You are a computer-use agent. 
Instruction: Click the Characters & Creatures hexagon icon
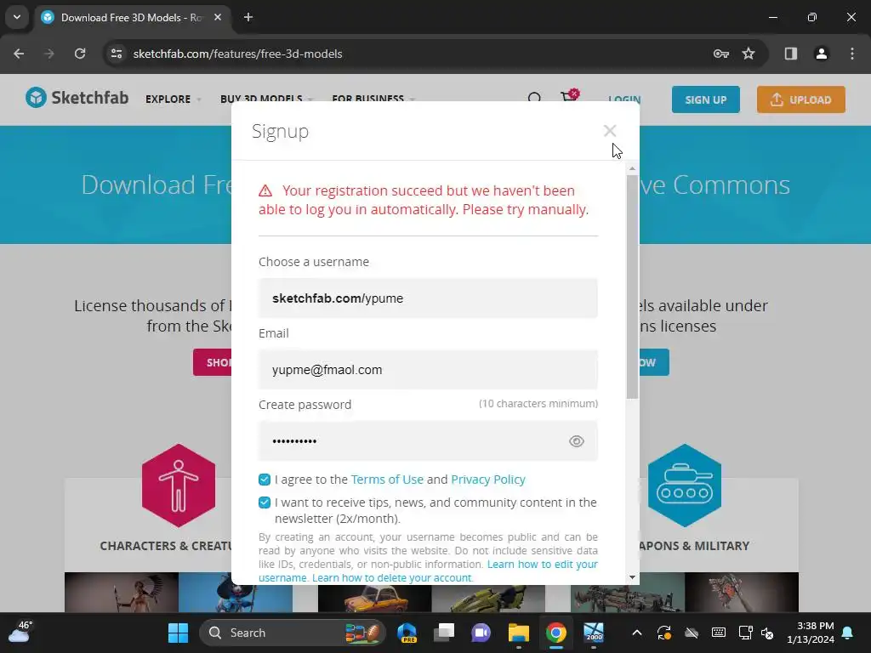coord(179,485)
